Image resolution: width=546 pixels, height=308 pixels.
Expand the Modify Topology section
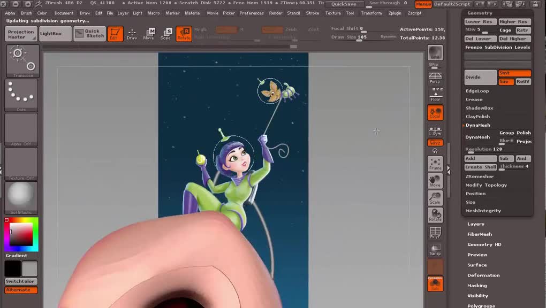(x=486, y=185)
